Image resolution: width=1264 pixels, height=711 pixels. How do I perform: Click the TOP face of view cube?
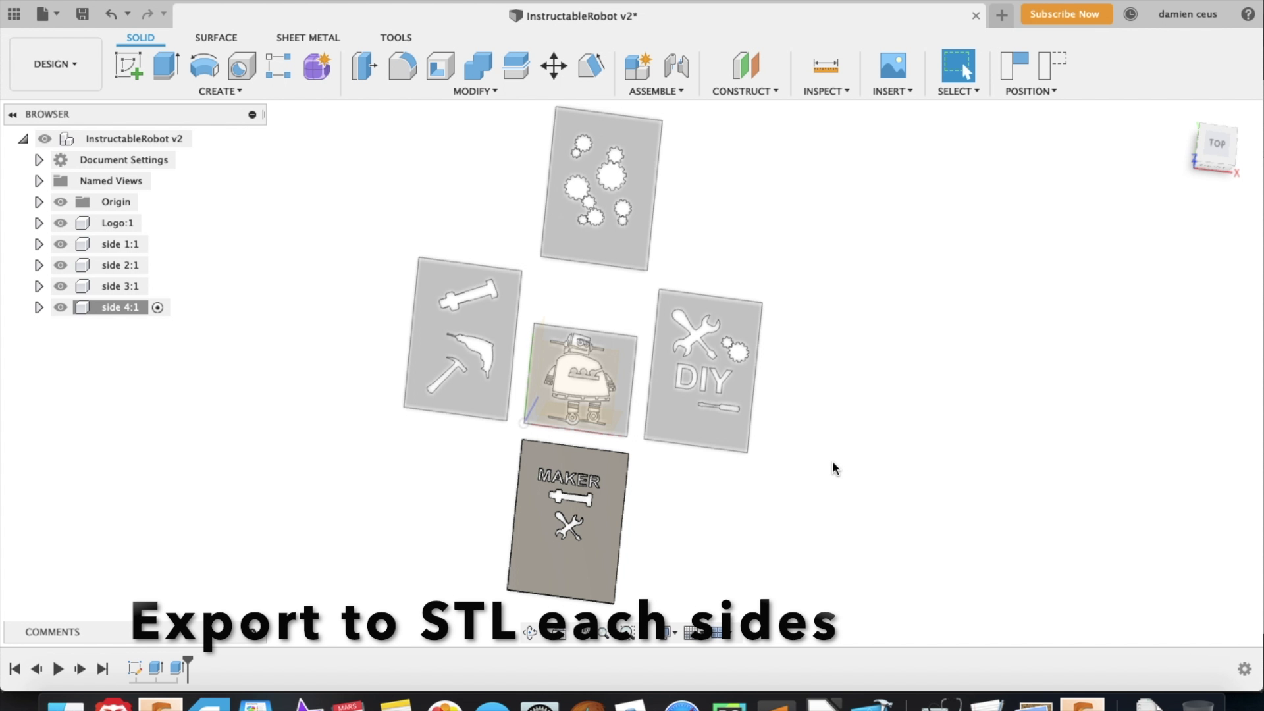(1217, 144)
